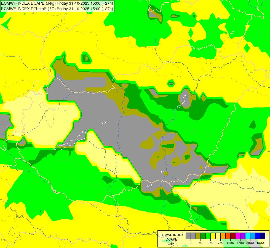Click the purple legend swatch
This screenshot has height=248, width=270.
click(x=243, y=236)
